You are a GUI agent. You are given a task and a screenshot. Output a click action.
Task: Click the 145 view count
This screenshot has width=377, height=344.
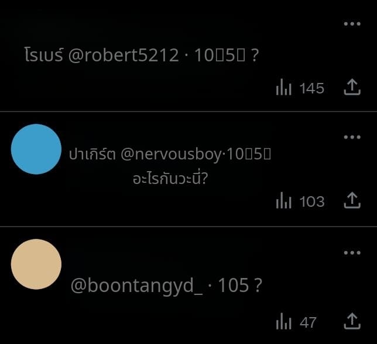click(x=312, y=88)
